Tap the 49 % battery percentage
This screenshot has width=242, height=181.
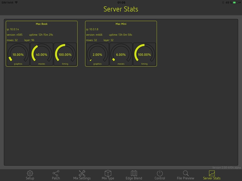[x=229, y=3]
